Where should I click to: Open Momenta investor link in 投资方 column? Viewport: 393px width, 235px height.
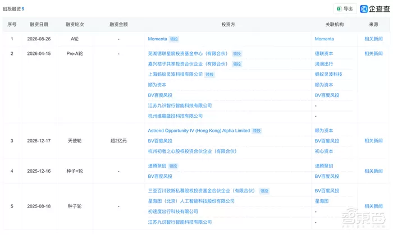point(157,39)
